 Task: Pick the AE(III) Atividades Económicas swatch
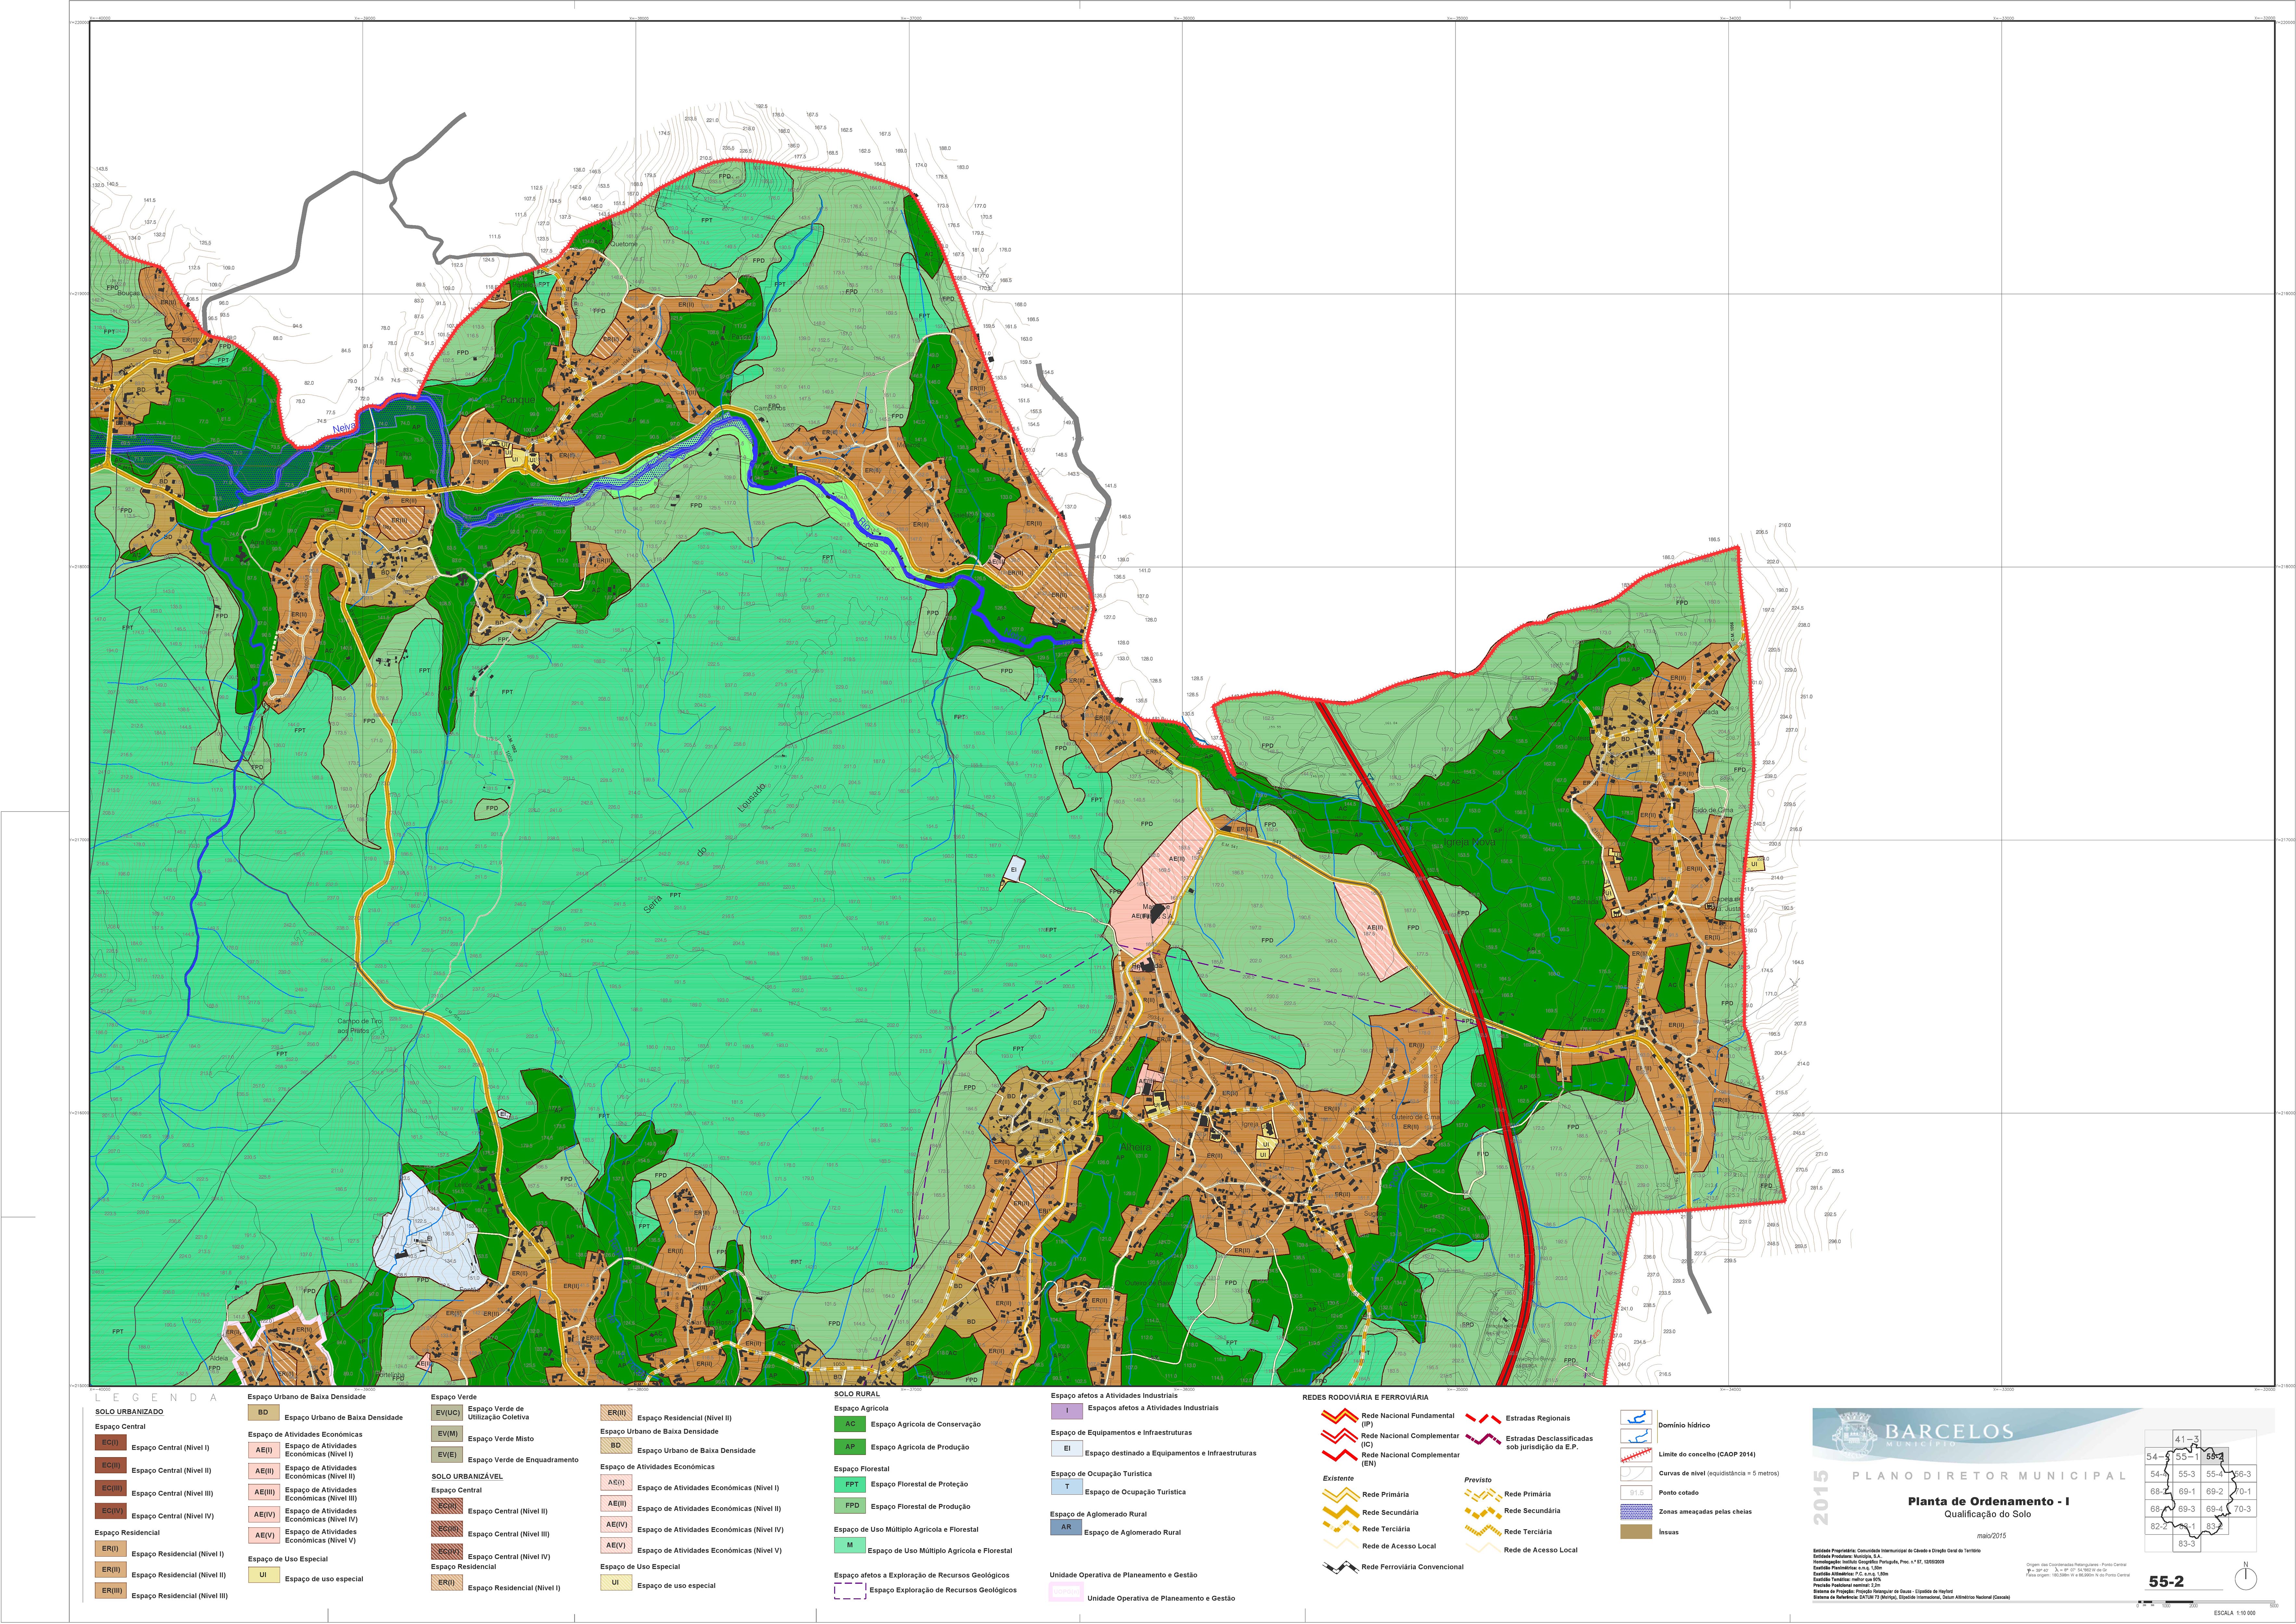264,1492
